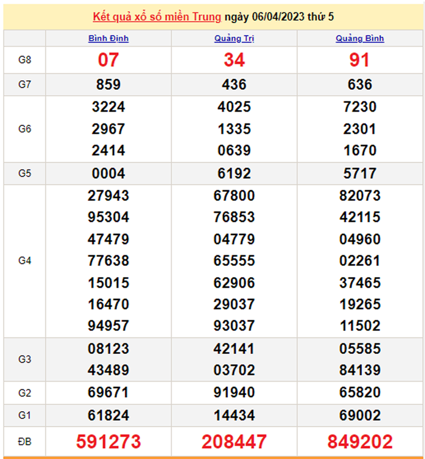
Task: Select G4 number 65555 in Quảng Trị
Action: pyautogui.click(x=234, y=261)
